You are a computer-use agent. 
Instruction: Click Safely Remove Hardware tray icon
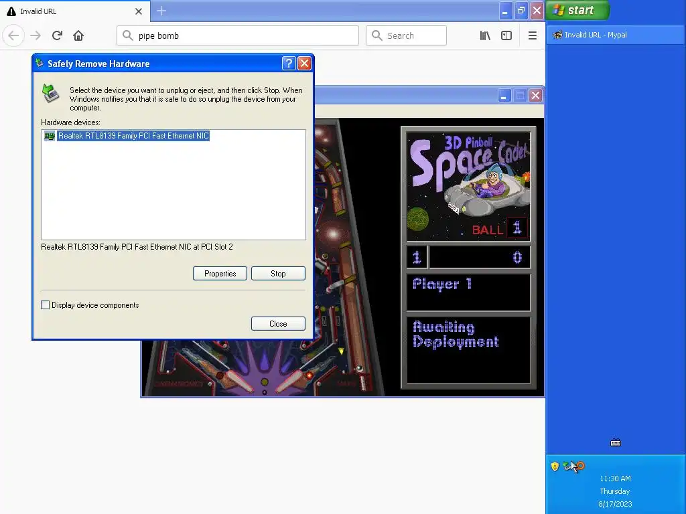(567, 466)
